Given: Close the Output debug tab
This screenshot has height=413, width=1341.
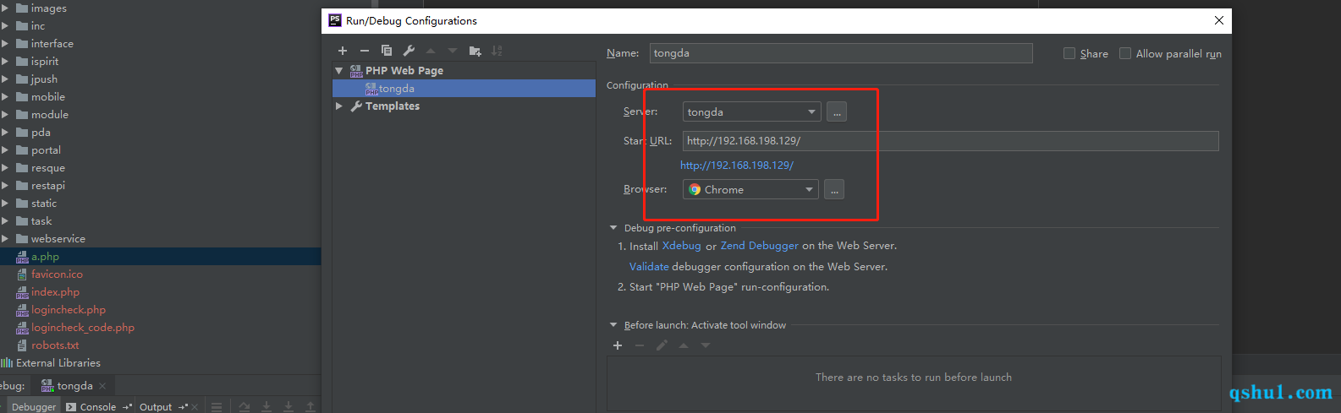Looking at the screenshot, I should (195, 407).
